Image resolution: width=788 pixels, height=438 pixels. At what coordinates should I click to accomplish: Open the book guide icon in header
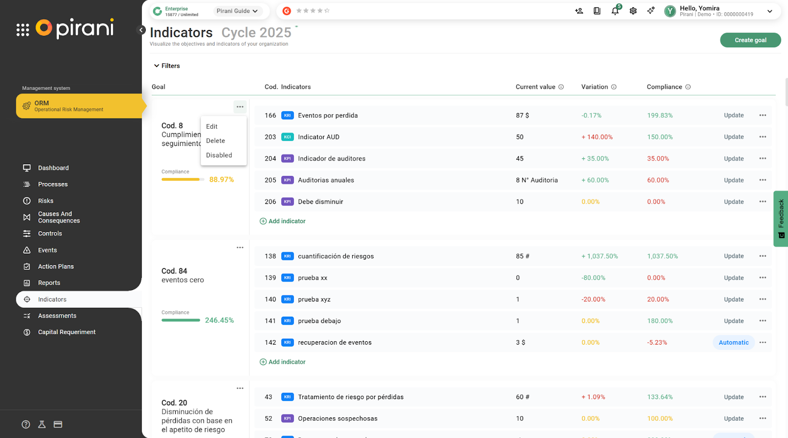597,11
